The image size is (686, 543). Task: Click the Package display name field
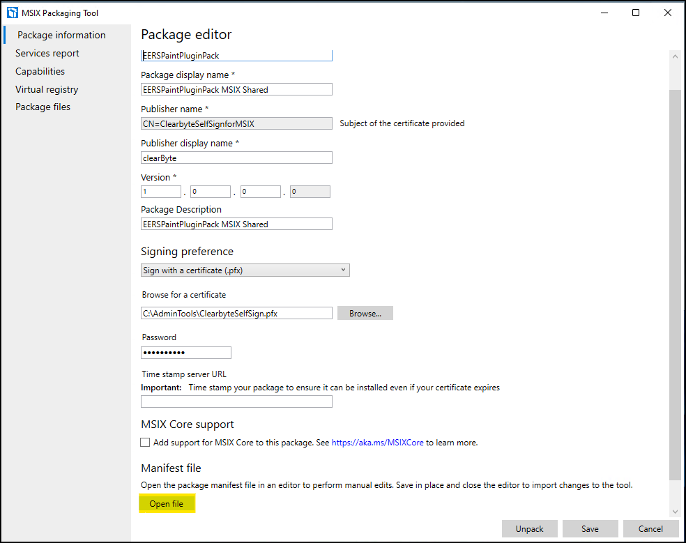coord(236,89)
